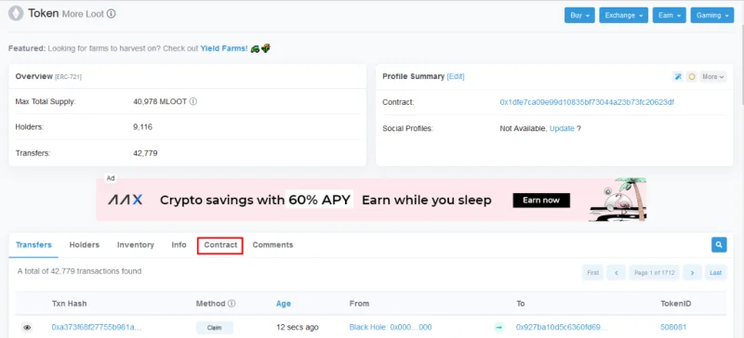Screen dimensions: 744x338
Task: Click the Claim method badge
Action: coord(215,328)
